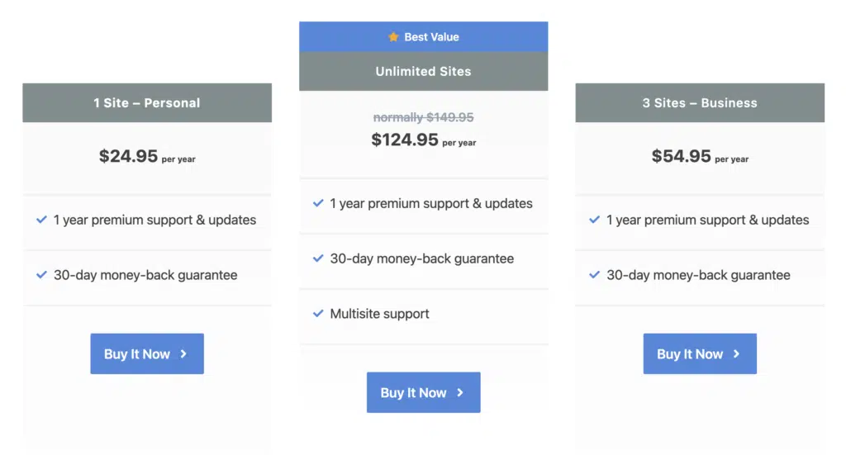This screenshot has height=455, width=846.
Task: Click checkmark next to Unlimited plan money-back guarantee
Action: 318,258
